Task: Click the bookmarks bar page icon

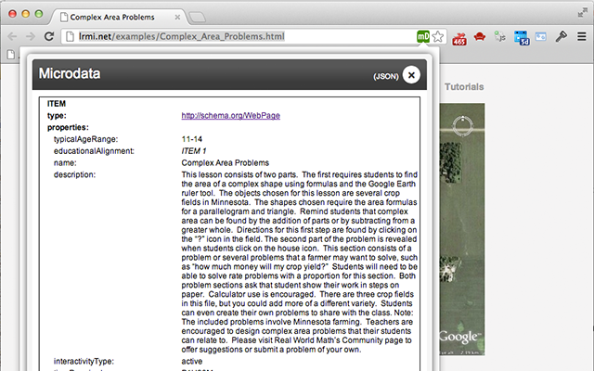Action: coord(11,55)
